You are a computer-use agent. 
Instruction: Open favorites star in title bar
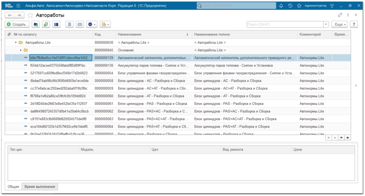tap(299, 5)
